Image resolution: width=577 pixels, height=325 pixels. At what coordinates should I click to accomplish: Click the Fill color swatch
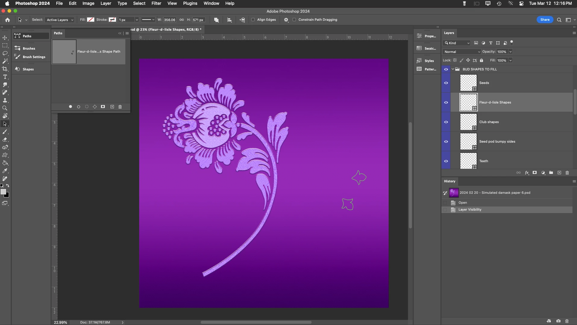click(91, 20)
